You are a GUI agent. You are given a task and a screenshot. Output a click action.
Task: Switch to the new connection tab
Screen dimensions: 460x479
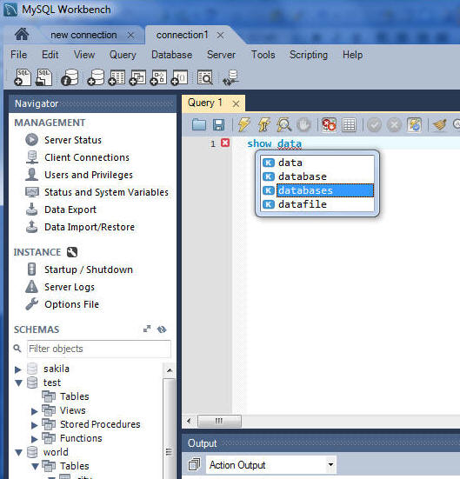(x=83, y=35)
